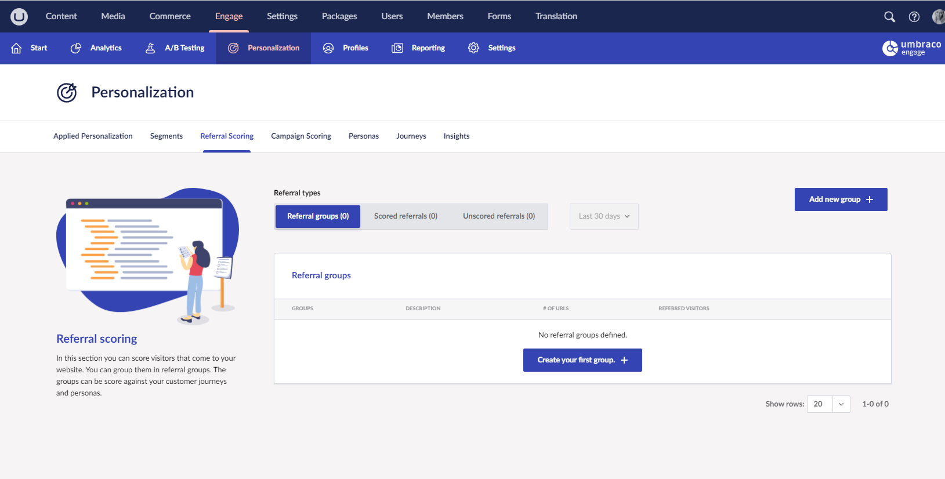Click the Engage Settings gear icon
945x479 pixels.
(x=474, y=48)
